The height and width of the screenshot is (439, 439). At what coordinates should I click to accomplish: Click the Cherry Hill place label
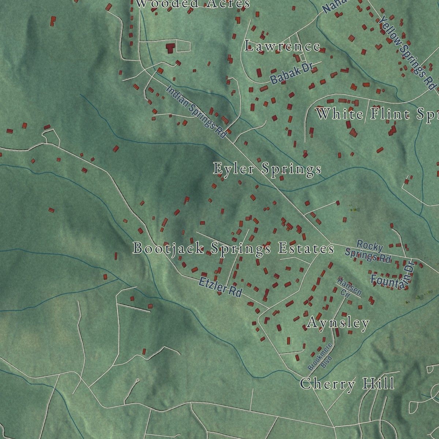347,384
